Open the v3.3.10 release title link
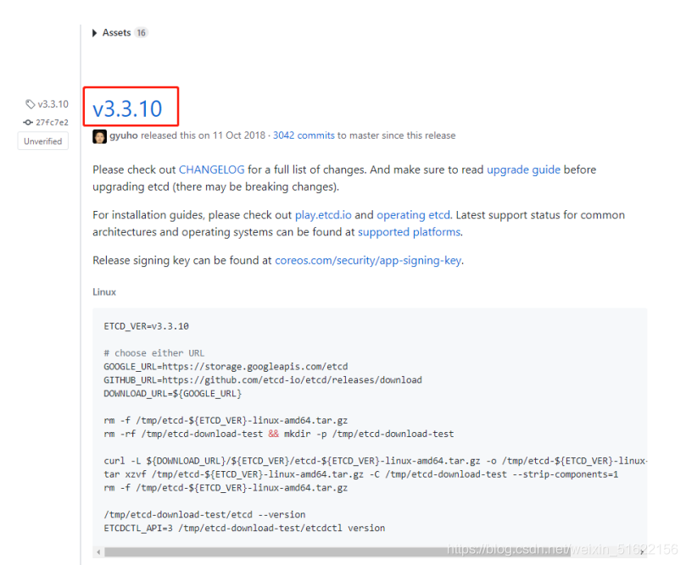Screen dimensions: 686x565 pyautogui.click(x=127, y=108)
